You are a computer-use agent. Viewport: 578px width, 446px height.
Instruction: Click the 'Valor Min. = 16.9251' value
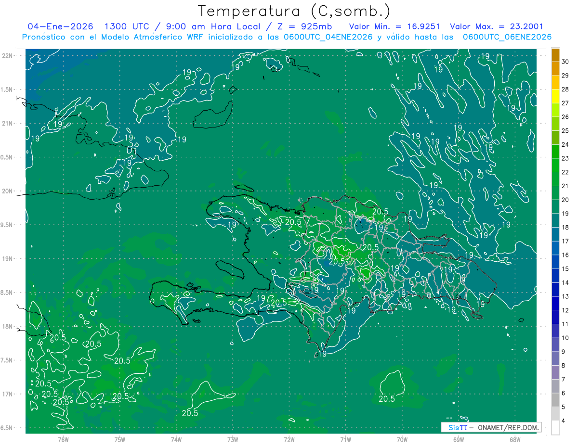pos(394,26)
